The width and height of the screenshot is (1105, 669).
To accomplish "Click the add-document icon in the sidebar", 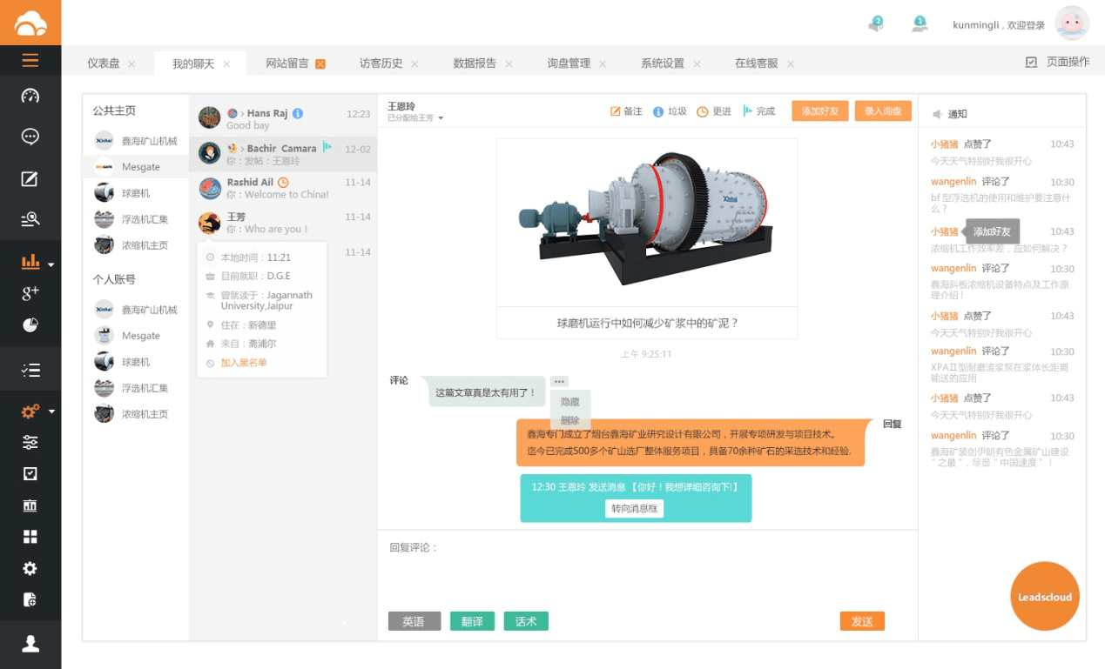I will pyautogui.click(x=30, y=599).
